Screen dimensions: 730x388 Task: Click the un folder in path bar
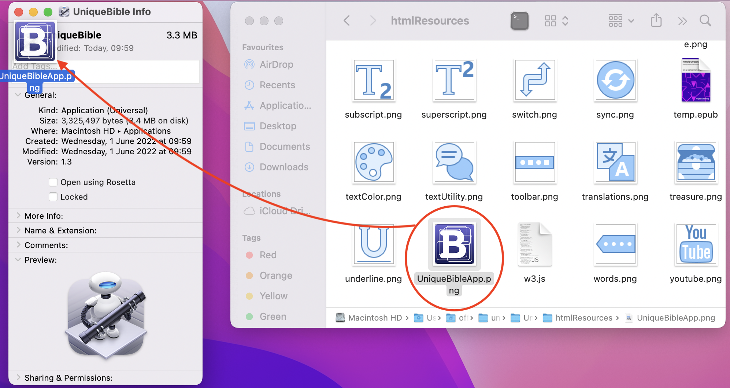[x=490, y=318]
